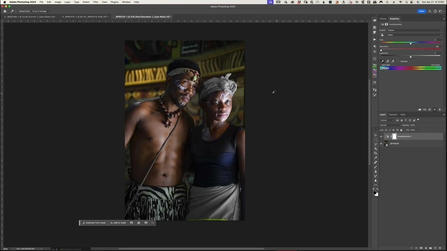
Task: Select the Clone Stamp tool
Action: click(375, 172)
